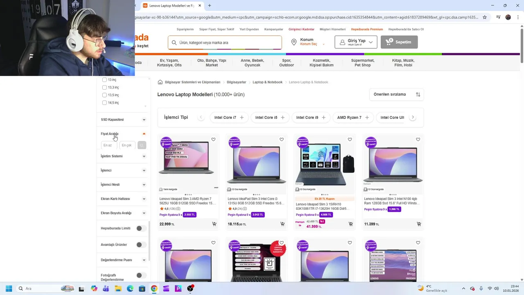
Task: Click the En az price field
Action: tap(109, 145)
